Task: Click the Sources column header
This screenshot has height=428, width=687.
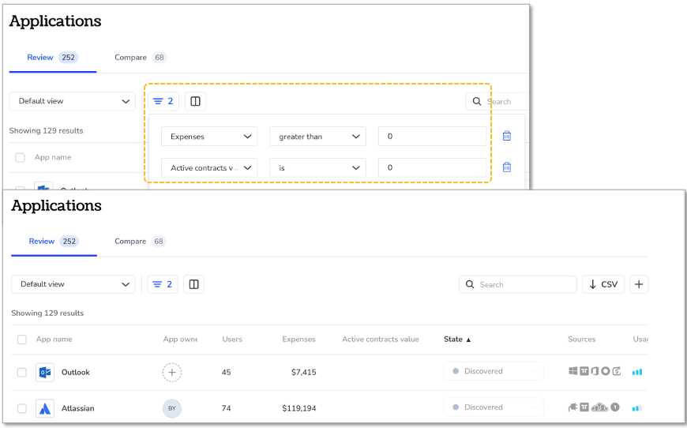Action: pos(581,339)
